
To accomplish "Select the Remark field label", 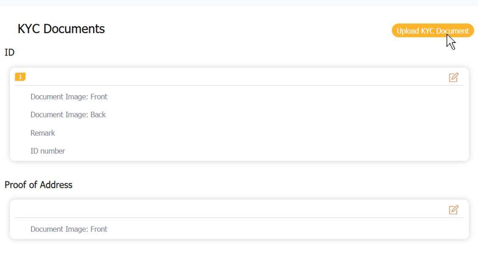I will [x=42, y=133].
